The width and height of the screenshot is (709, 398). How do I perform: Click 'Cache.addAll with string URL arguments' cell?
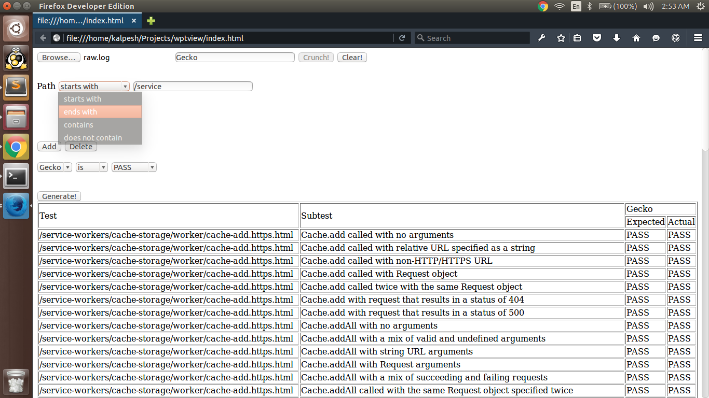point(462,351)
